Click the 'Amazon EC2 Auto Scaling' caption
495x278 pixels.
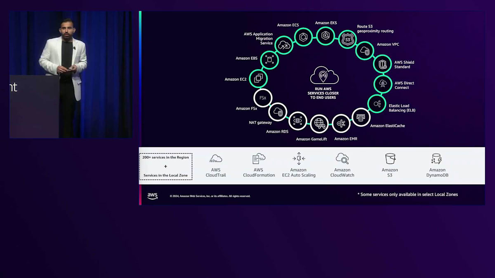(298, 173)
